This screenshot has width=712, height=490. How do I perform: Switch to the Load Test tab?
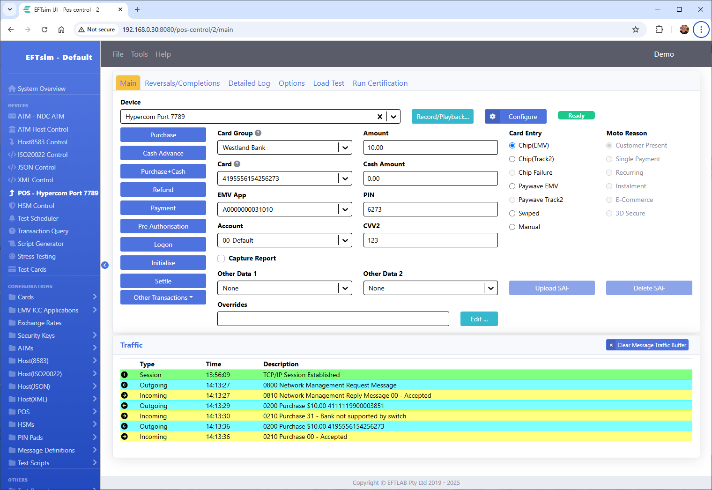coord(328,83)
